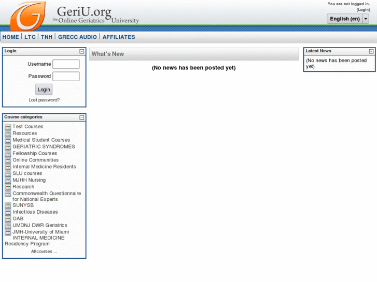This screenshot has height=282, width=377.
Task: Click category icon beside Medical Student Courses
Action: [8, 140]
